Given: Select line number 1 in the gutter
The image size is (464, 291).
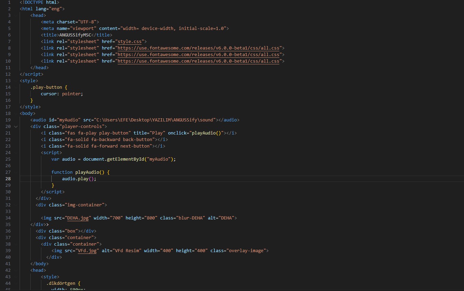Looking at the screenshot, I should (x=9, y=2).
